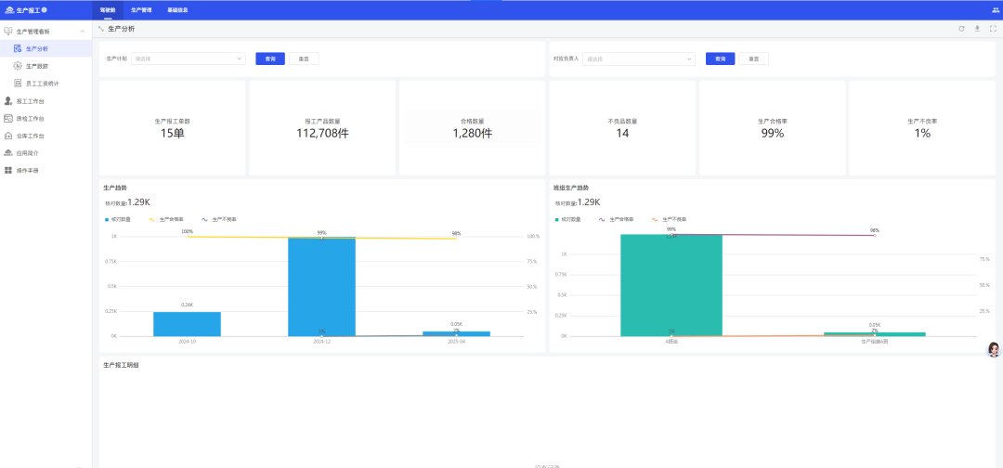Click the 生产报工单数 15单 card
Screen dimensions: 1003x468
[x=172, y=128]
